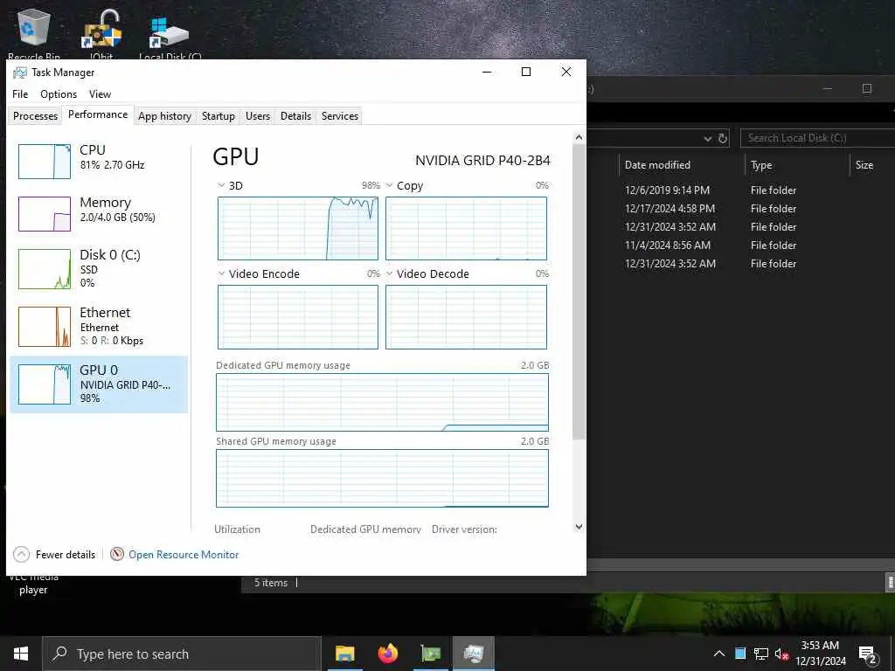Viewport: 895px width, 671px height.
Task: Click the Task Manager taskbar icon
Action: coord(474,654)
